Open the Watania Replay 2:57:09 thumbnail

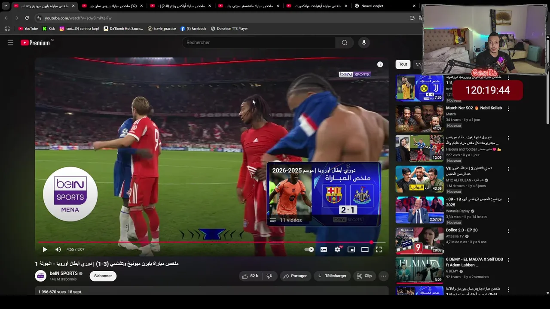pos(419,210)
